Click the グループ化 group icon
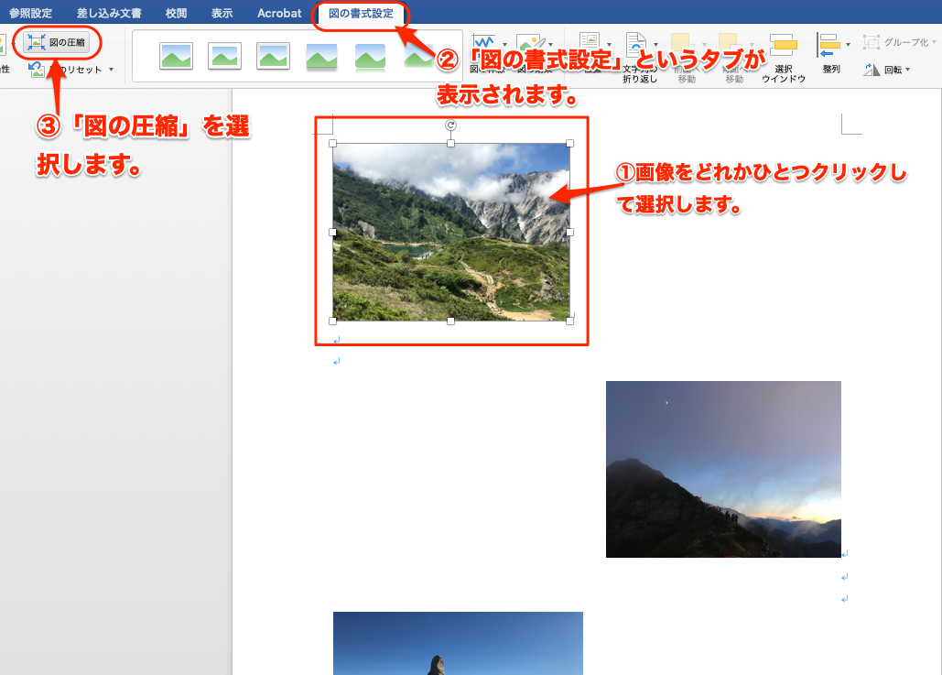The image size is (942, 675). 872,42
